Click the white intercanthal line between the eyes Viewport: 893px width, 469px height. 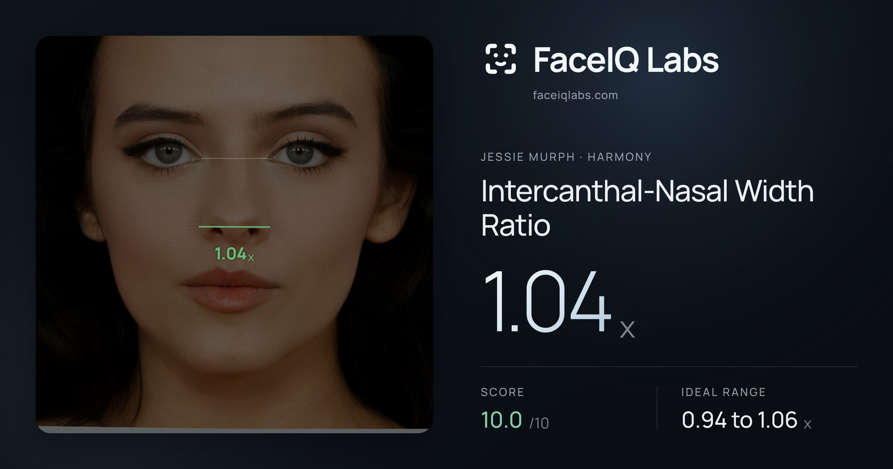coord(235,159)
